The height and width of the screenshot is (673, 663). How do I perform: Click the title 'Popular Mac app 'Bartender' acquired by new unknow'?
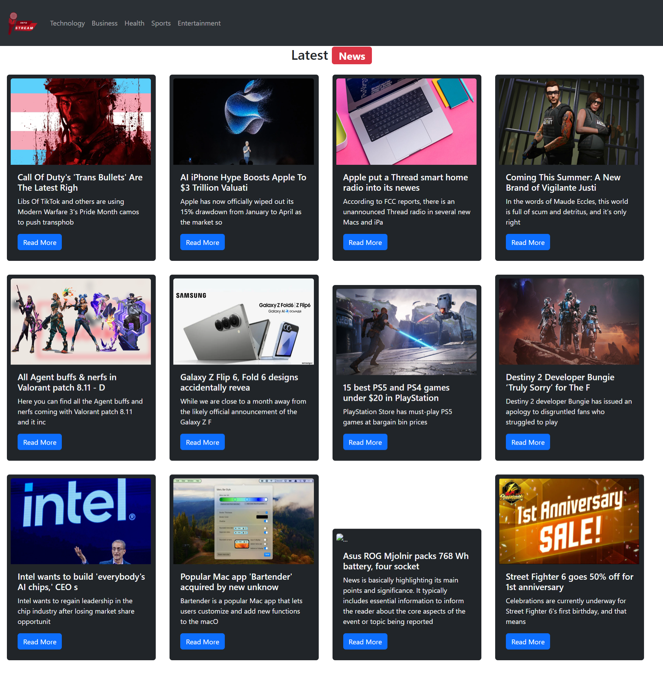236,582
